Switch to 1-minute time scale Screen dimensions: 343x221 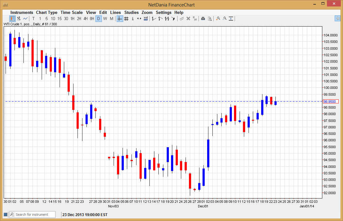[40, 19]
